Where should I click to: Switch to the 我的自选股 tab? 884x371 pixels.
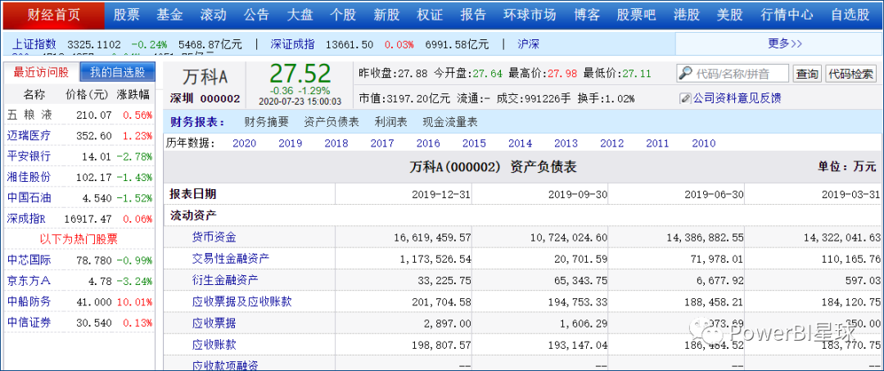click(117, 72)
